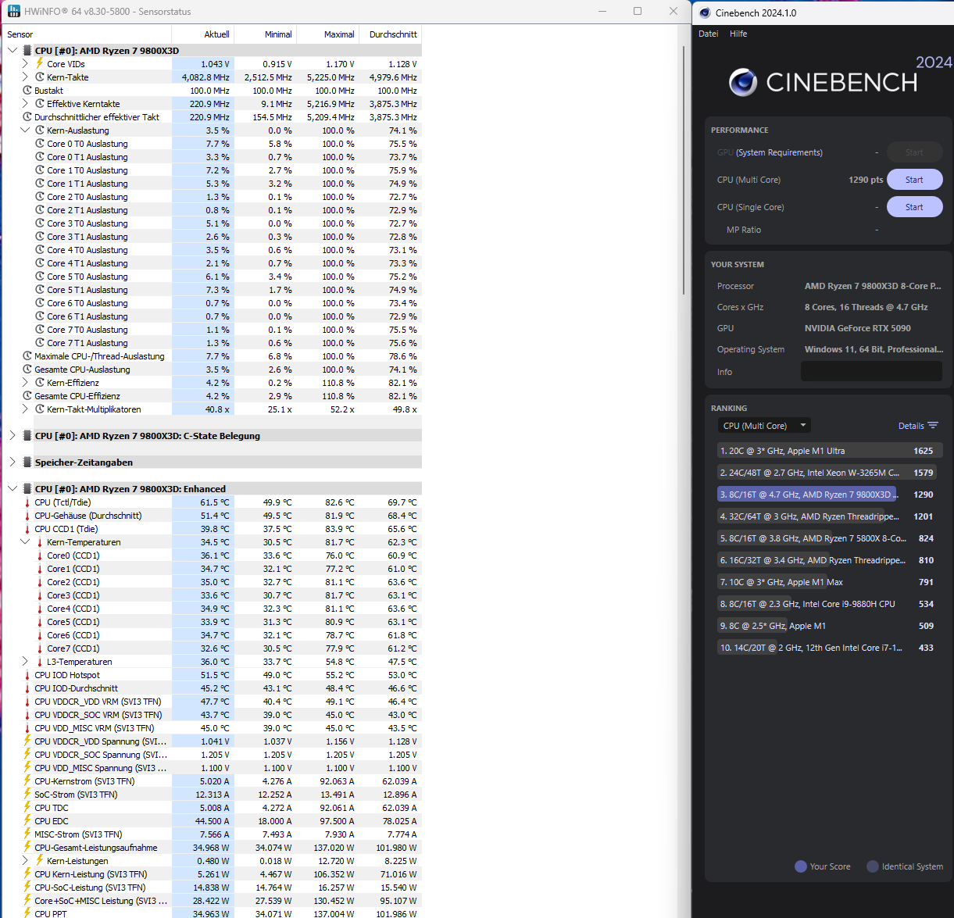Image resolution: width=954 pixels, height=918 pixels.
Task: Open the Hilfe menu in Cinebench
Action: (738, 34)
